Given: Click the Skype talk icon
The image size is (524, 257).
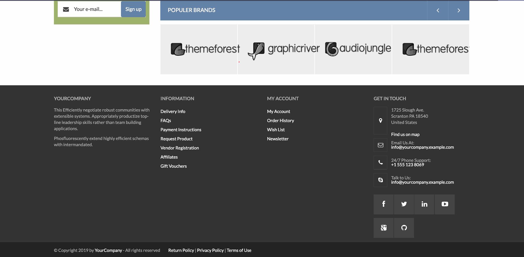Looking at the screenshot, I should (380, 180).
